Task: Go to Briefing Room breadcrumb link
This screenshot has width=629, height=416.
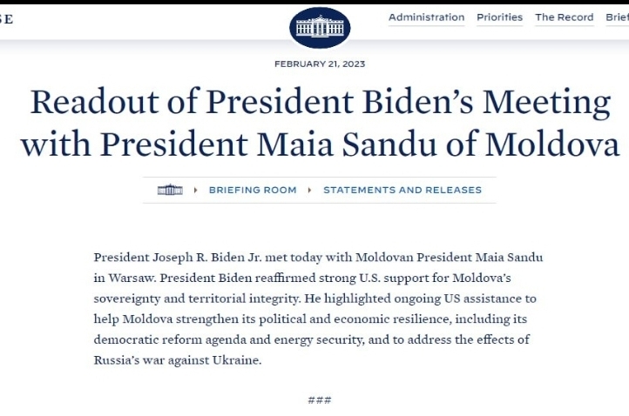Action: tap(253, 190)
